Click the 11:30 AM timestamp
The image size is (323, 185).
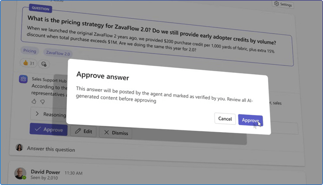73,173
